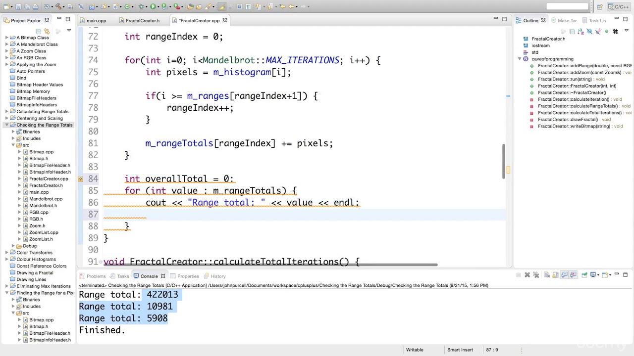Click Clear Console icon
Viewport: 634px width, 356px height.
coord(547,275)
